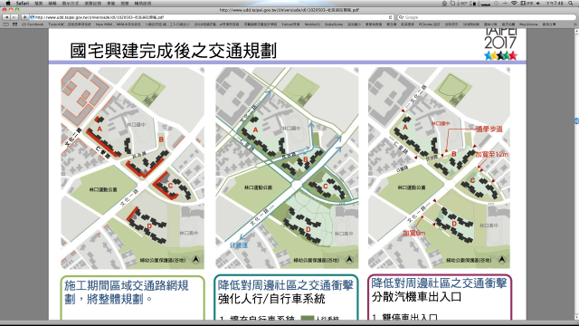Viewport: 579px width, 326px height.
Task: Click block C label on the middle map
Action: pyautogui.click(x=326, y=186)
